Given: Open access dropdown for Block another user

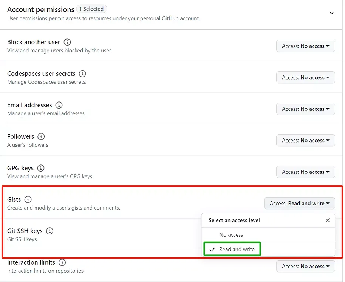Looking at the screenshot, I should (305, 46).
